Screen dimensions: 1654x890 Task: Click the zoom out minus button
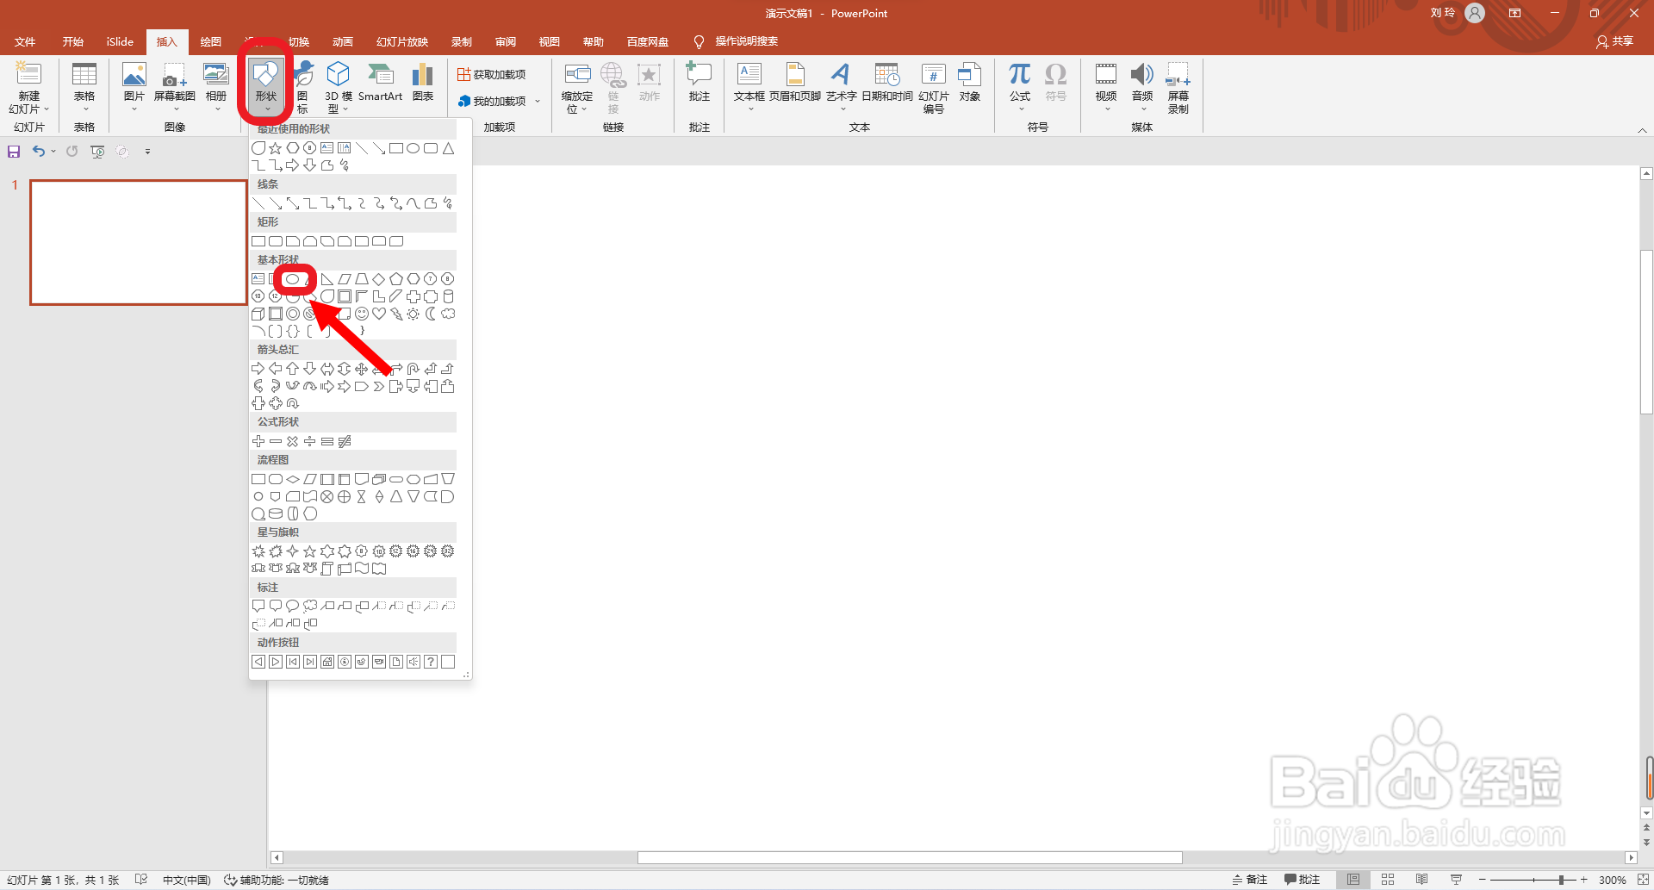1483,880
